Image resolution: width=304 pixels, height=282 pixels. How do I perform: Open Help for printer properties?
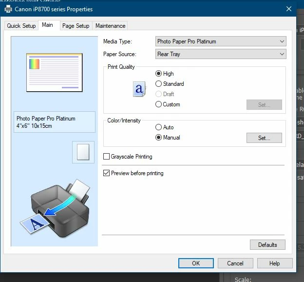[275, 263]
